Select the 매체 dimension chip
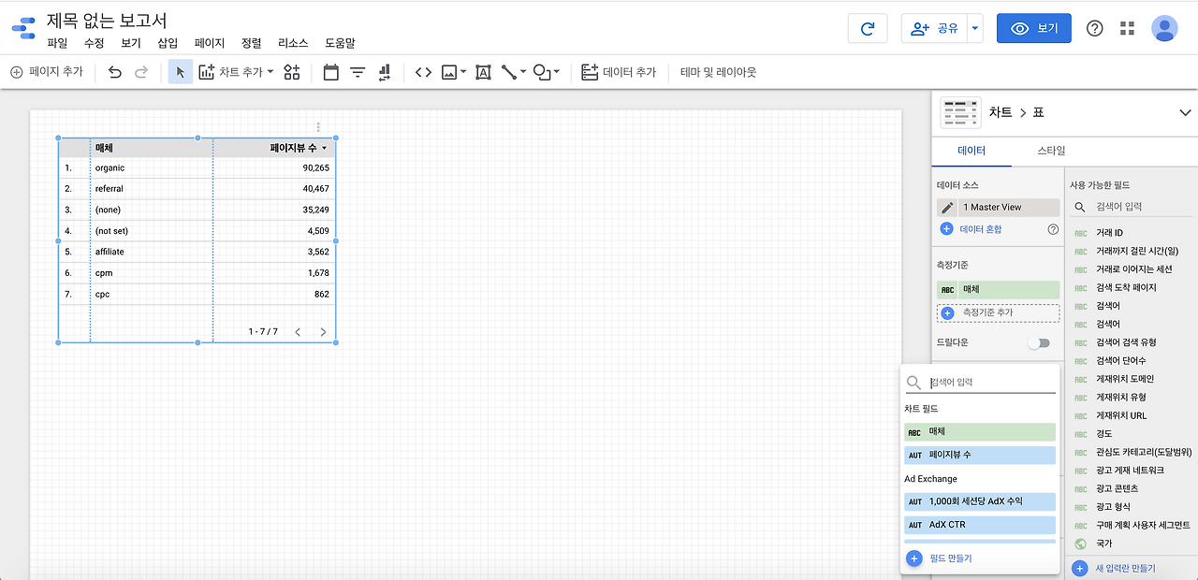Viewport: 1198px width, 580px height. pos(998,290)
